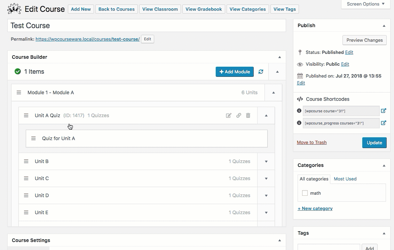Open the test-course permalink URL

coord(87,39)
